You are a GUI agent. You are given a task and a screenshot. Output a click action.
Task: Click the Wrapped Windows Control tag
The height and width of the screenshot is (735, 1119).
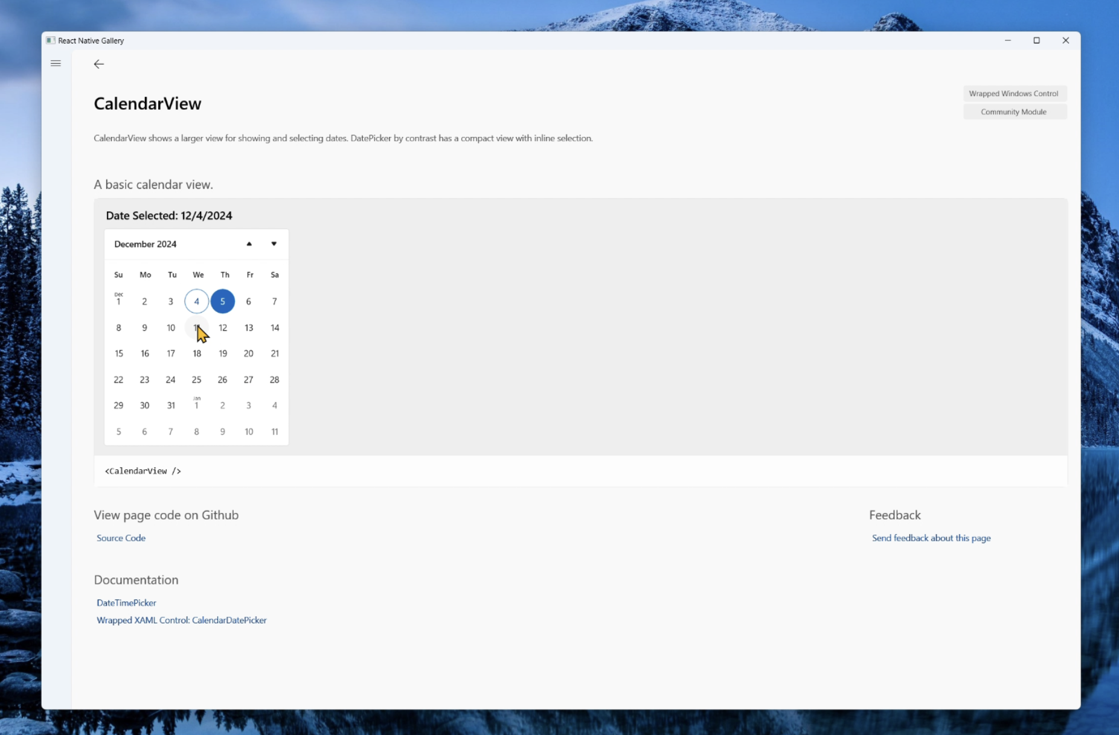(x=1014, y=94)
